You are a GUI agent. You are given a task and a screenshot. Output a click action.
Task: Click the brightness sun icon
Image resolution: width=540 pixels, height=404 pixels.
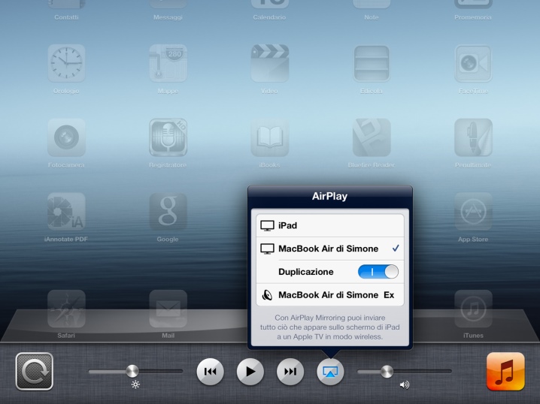pyautogui.click(x=135, y=384)
